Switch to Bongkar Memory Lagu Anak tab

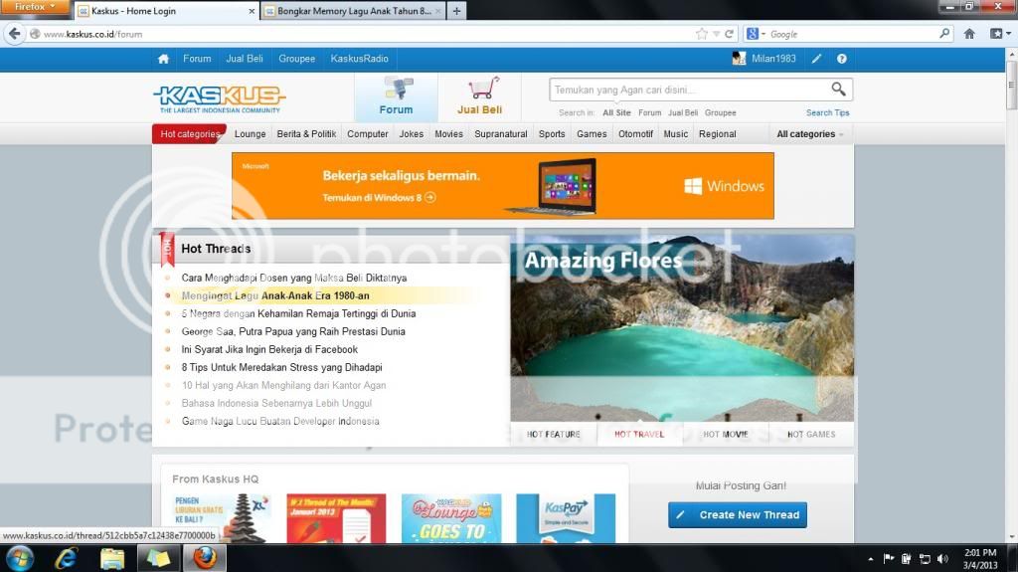click(353, 11)
